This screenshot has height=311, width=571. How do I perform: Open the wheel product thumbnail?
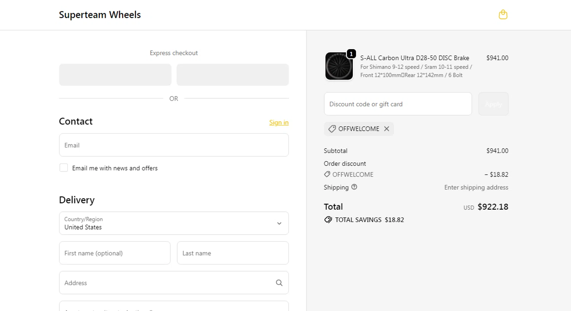click(339, 66)
